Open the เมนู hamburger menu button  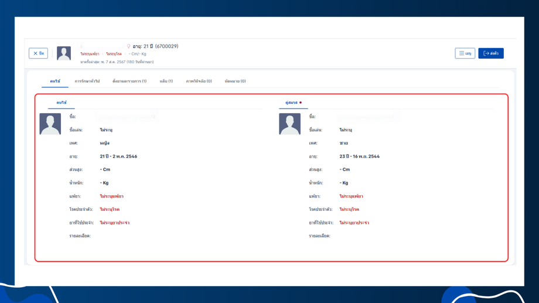(465, 53)
